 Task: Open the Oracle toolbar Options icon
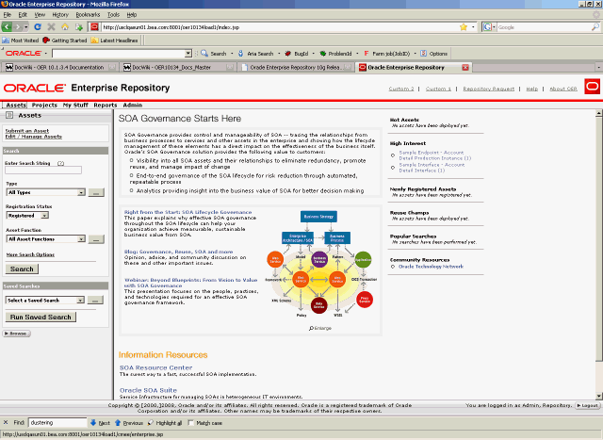(423, 54)
